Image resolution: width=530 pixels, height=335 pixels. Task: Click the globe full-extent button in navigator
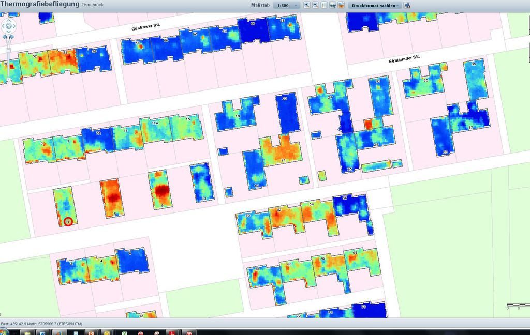pos(9,26)
